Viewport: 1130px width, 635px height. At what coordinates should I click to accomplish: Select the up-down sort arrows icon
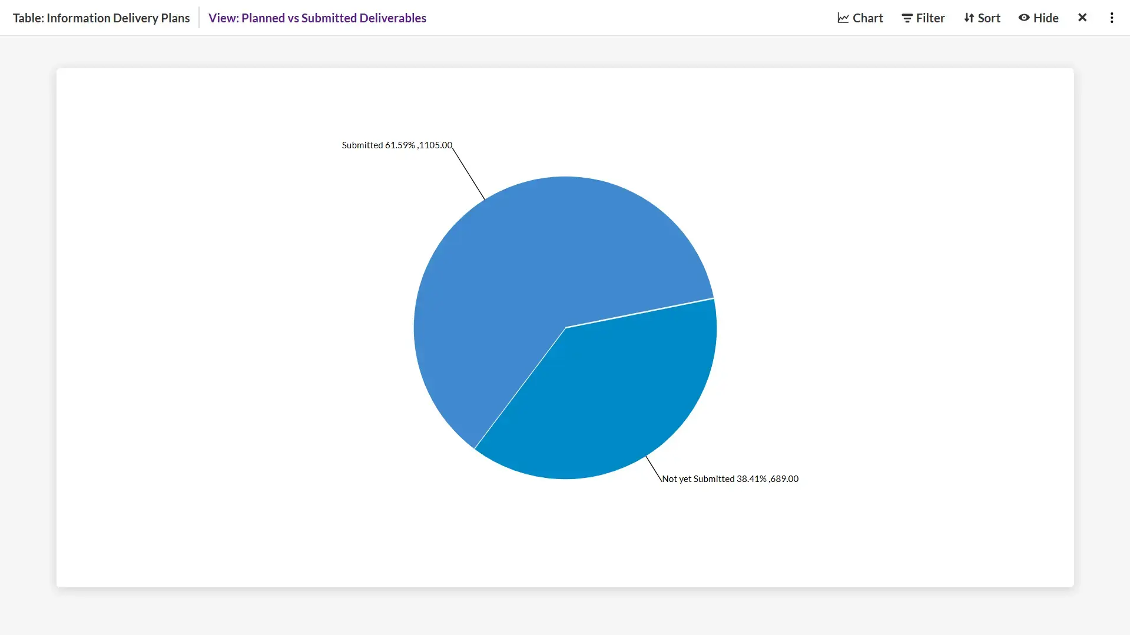[969, 18]
